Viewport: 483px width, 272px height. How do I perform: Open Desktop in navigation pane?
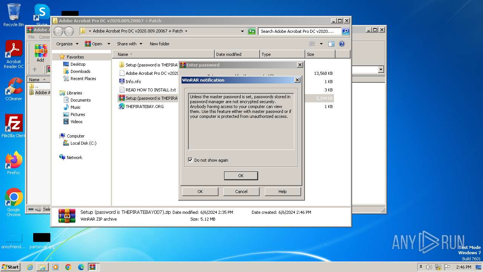(x=78, y=64)
